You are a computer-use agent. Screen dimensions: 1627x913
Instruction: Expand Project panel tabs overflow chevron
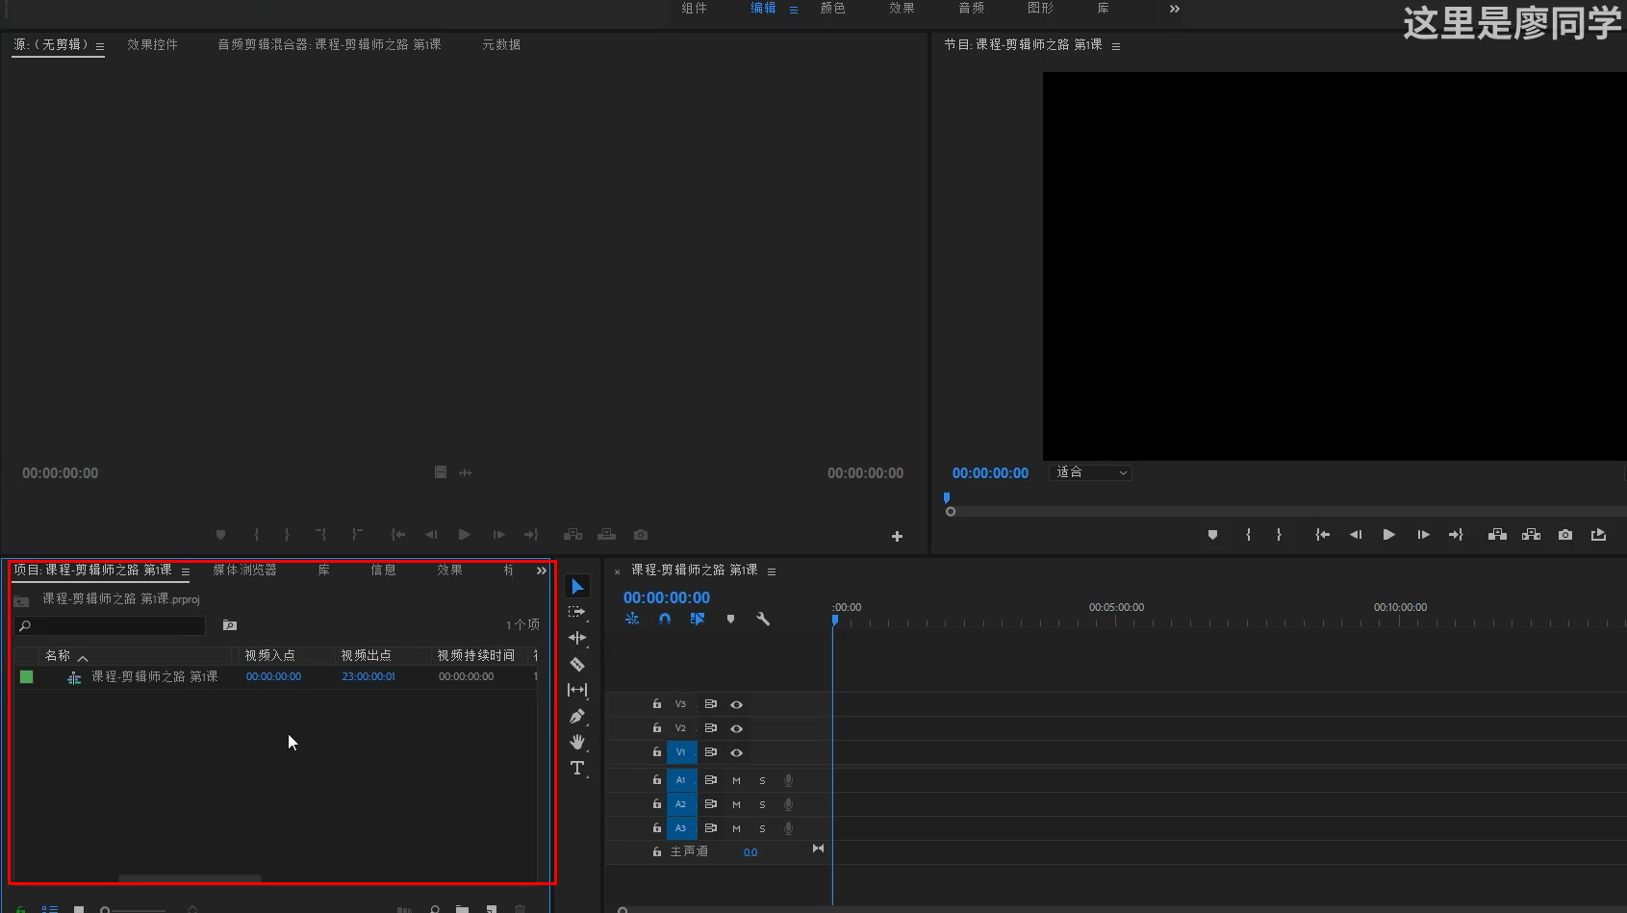pos(542,571)
